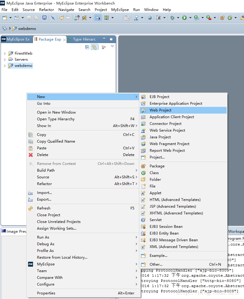Click the Open Web Browser globe icon
The width and height of the screenshot is (244, 299).
click(150, 18)
